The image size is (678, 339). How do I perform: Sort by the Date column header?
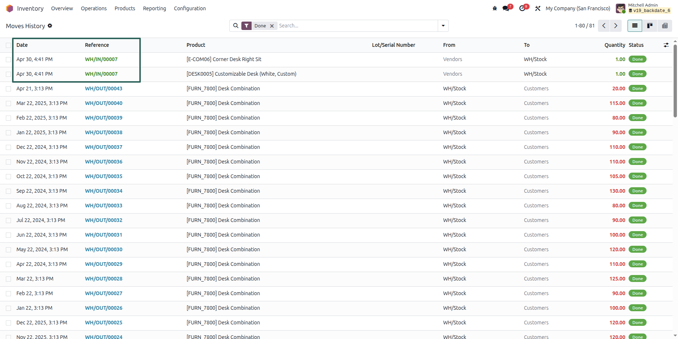(x=22, y=45)
